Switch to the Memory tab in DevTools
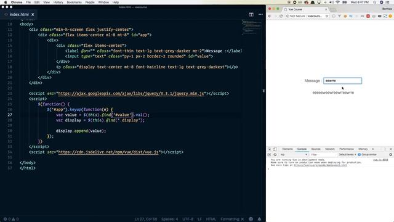Screen dimensions: 394x222 tap(363, 149)
